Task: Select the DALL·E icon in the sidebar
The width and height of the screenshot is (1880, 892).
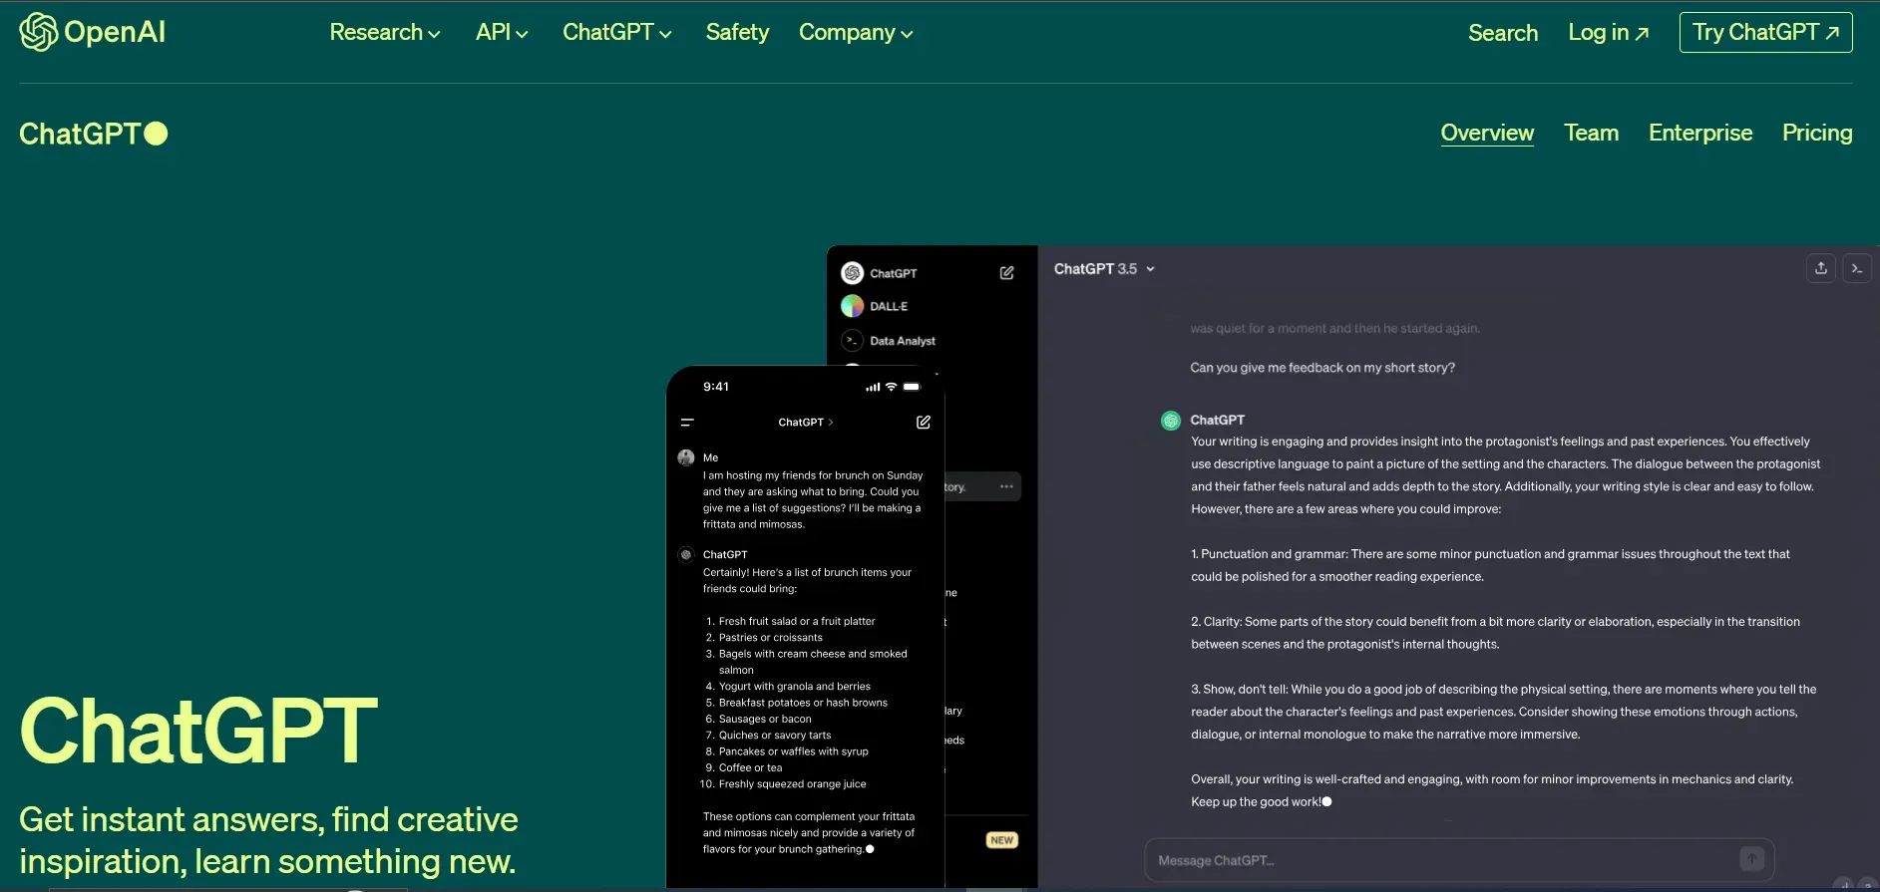Action: (852, 306)
